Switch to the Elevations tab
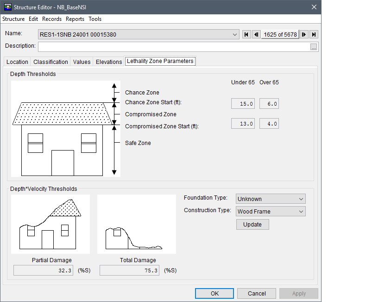The height and width of the screenshot is (302, 366). 109,62
